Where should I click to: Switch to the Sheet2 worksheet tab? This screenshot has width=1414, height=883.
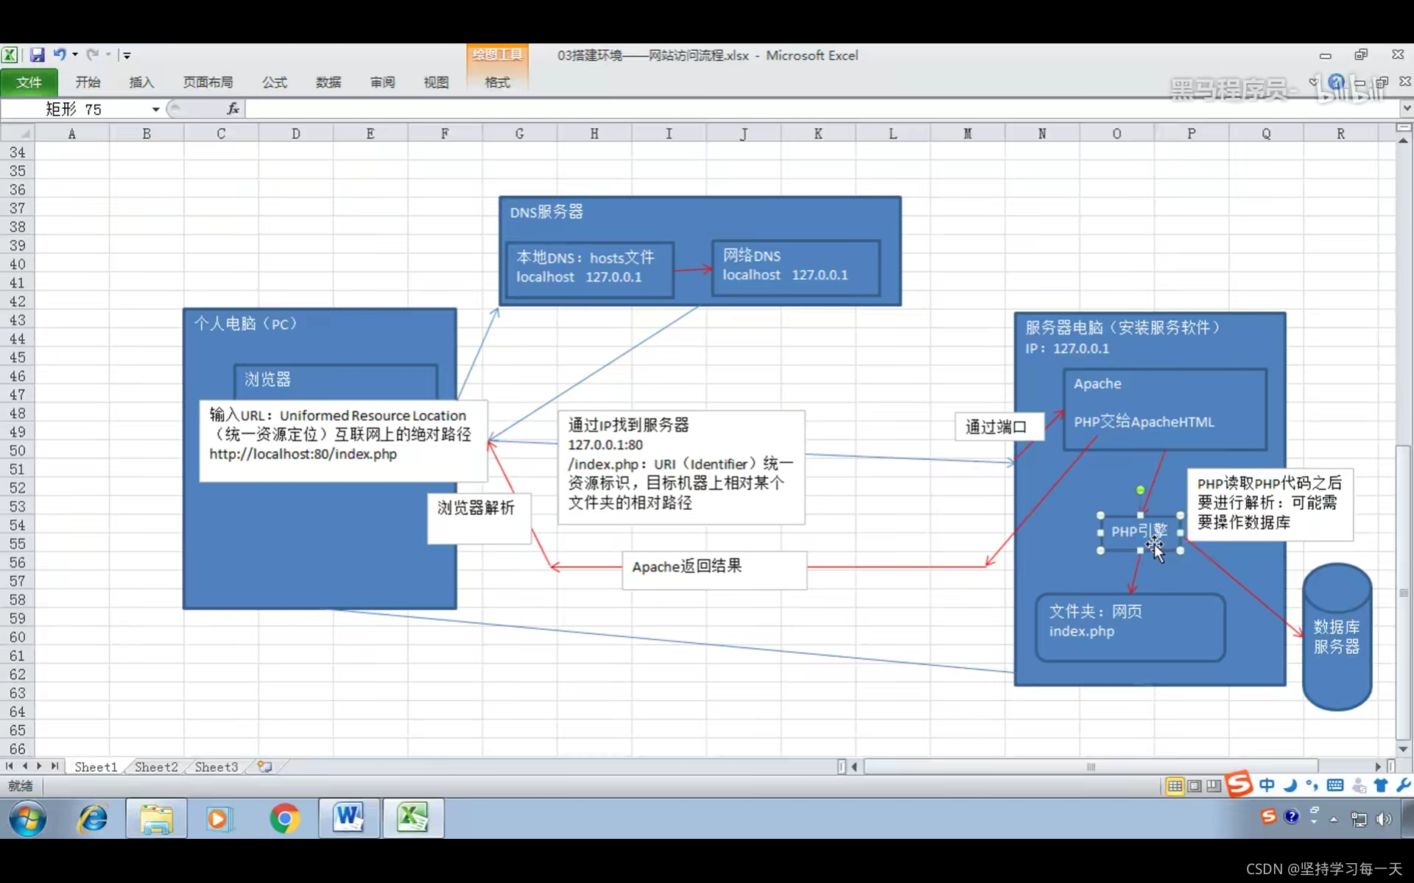pyautogui.click(x=156, y=767)
